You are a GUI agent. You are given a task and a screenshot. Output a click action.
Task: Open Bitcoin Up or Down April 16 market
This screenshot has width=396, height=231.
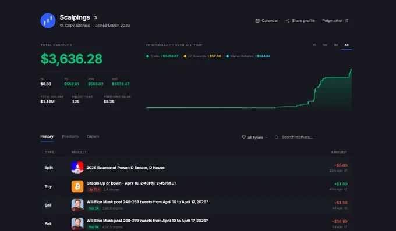tap(132, 183)
